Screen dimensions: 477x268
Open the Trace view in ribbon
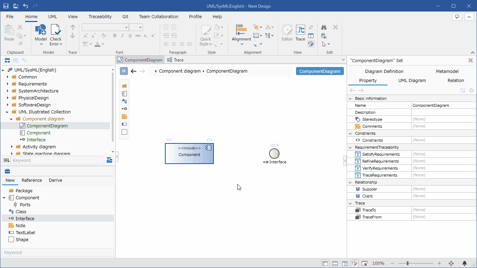point(300,33)
